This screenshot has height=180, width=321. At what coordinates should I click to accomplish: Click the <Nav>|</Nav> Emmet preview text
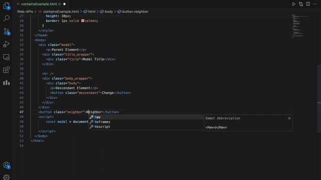[x=216, y=127]
